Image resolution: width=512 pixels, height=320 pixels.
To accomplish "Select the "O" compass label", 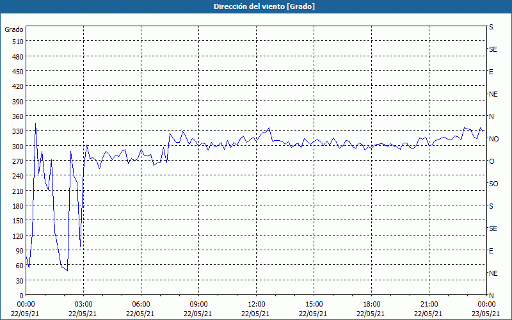I will pos(492,161).
